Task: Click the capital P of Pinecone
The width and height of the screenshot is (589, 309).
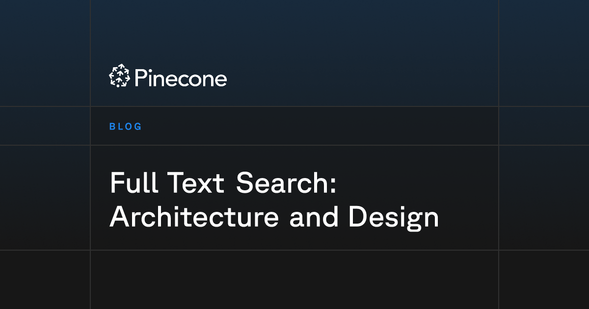Action: pos(141,78)
